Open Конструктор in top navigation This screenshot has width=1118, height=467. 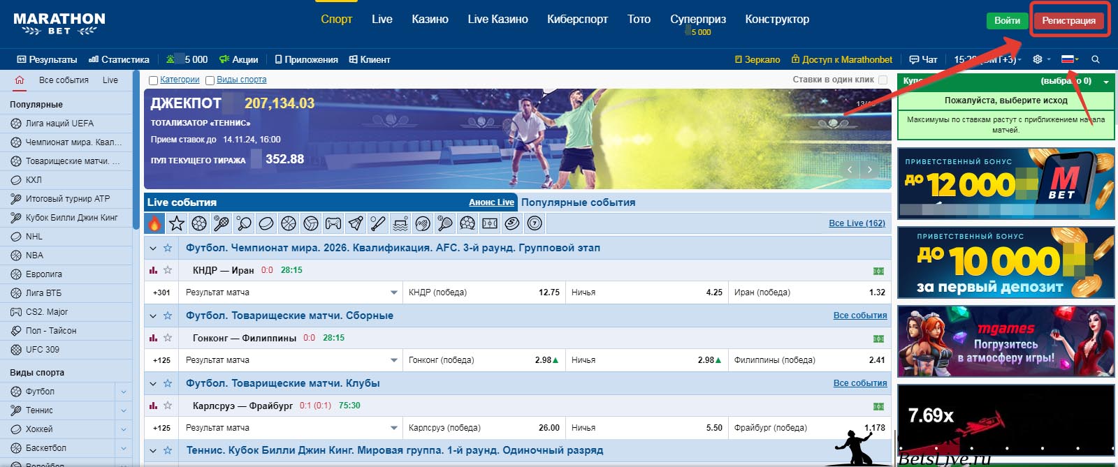(777, 20)
